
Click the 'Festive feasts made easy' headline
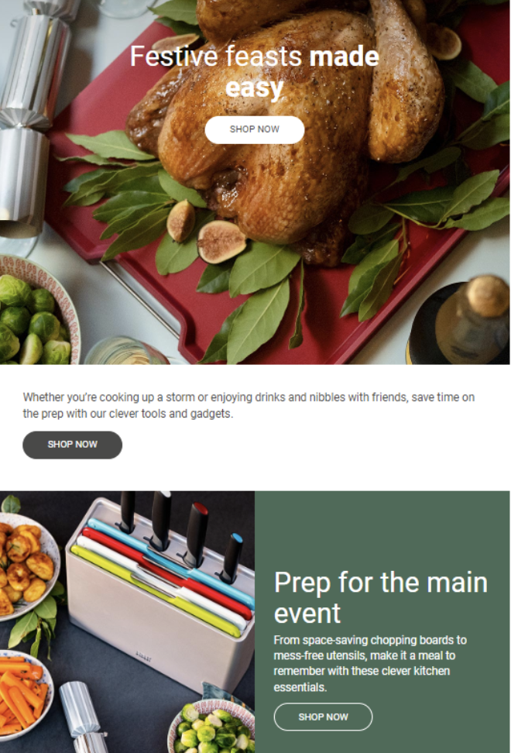pyautogui.click(x=254, y=72)
